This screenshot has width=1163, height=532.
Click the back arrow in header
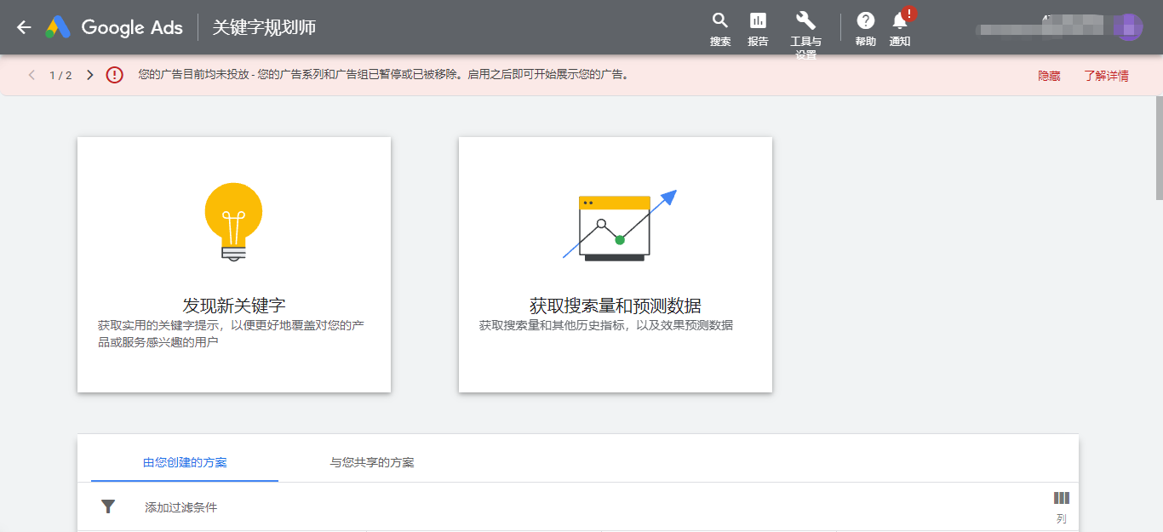(24, 27)
